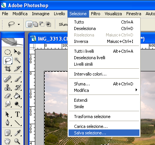The width and height of the screenshot is (155, 145).
Task: Choose Carica selezione
Action: click(x=104, y=126)
